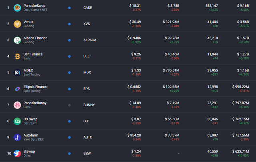Screen dimensions: 256x162
Task: Click the $ 9.16B value for PancakeSwap
Action: (x=243, y=6)
